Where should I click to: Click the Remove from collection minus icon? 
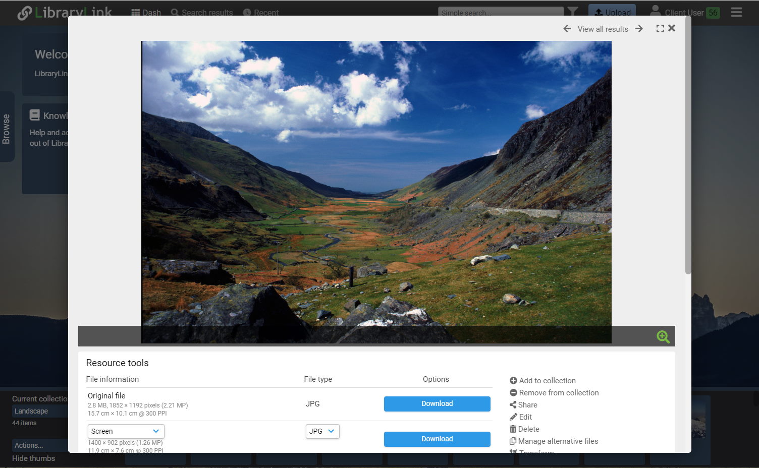(513, 393)
